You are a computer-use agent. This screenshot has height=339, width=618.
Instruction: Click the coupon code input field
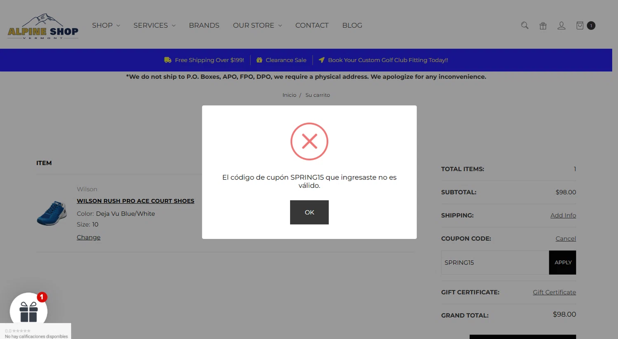[x=495, y=262]
